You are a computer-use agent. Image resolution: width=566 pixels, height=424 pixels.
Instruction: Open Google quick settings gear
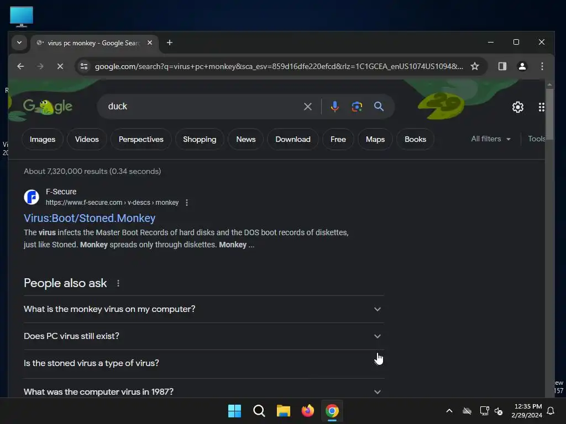click(x=517, y=107)
